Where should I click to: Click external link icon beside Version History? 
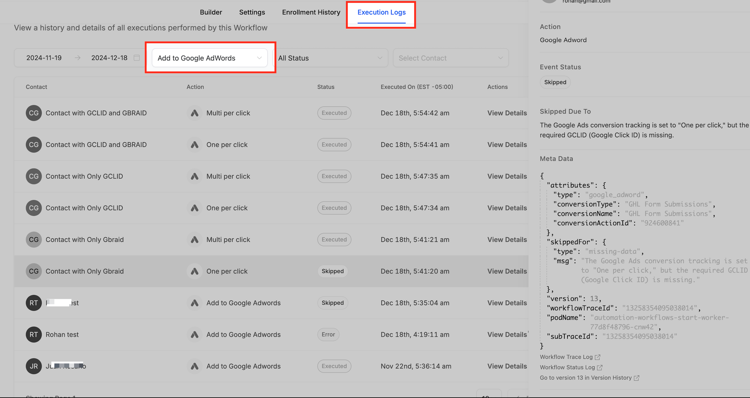point(636,378)
